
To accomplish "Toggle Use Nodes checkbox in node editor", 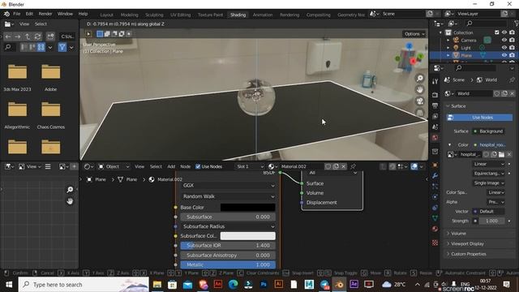I will click(x=198, y=166).
